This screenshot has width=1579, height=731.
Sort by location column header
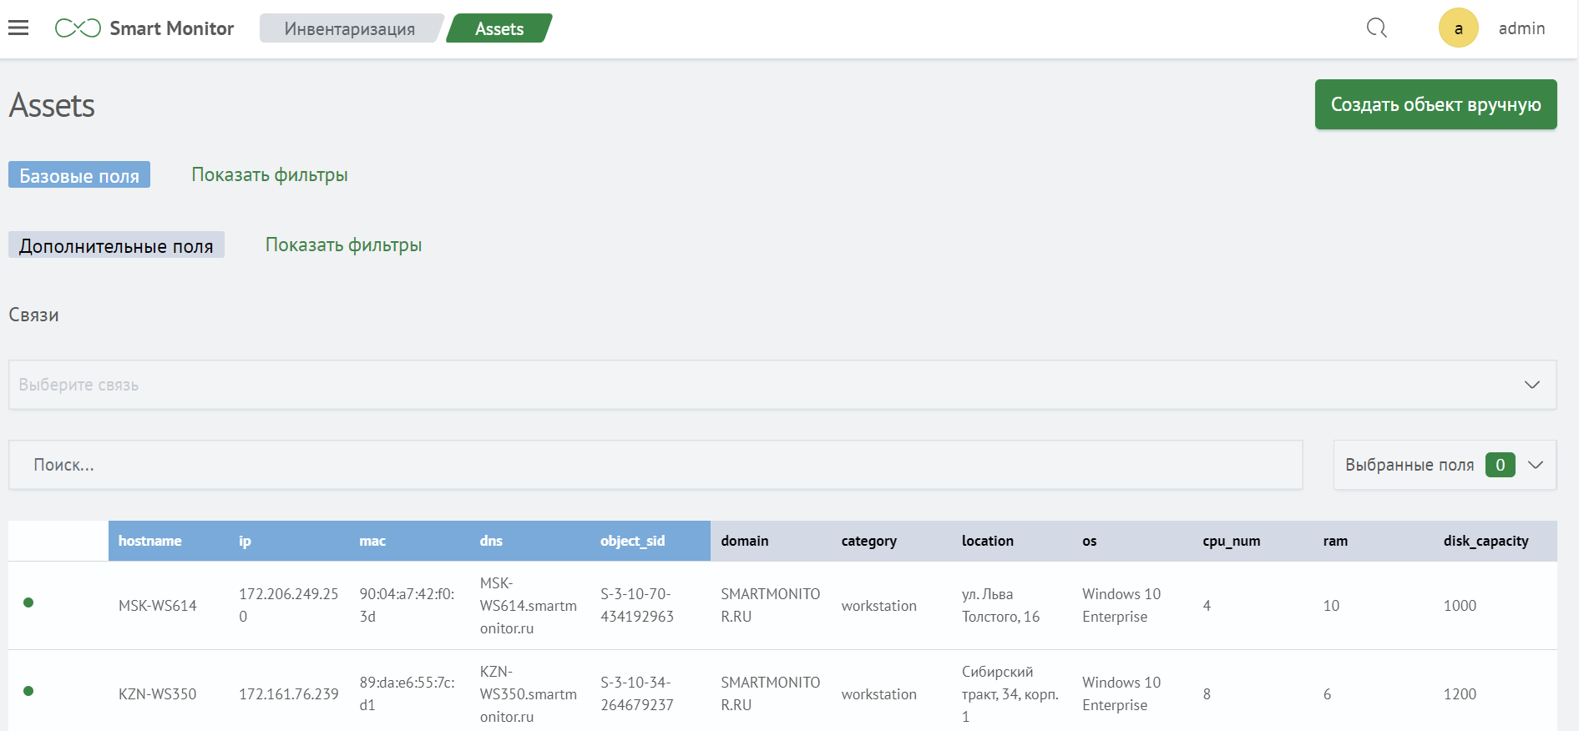click(x=988, y=541)
